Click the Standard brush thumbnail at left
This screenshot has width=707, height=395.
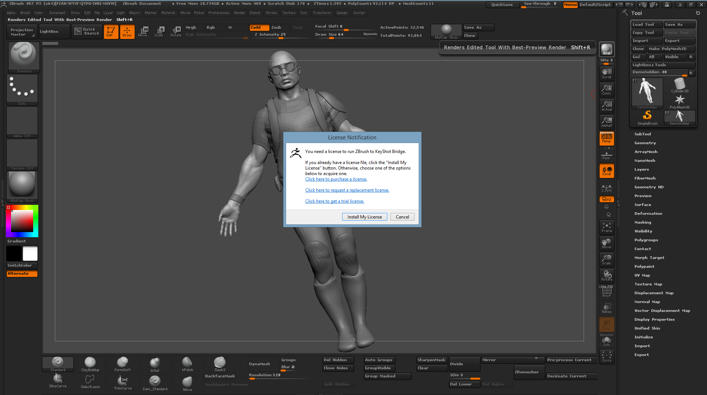coord(24,57)
